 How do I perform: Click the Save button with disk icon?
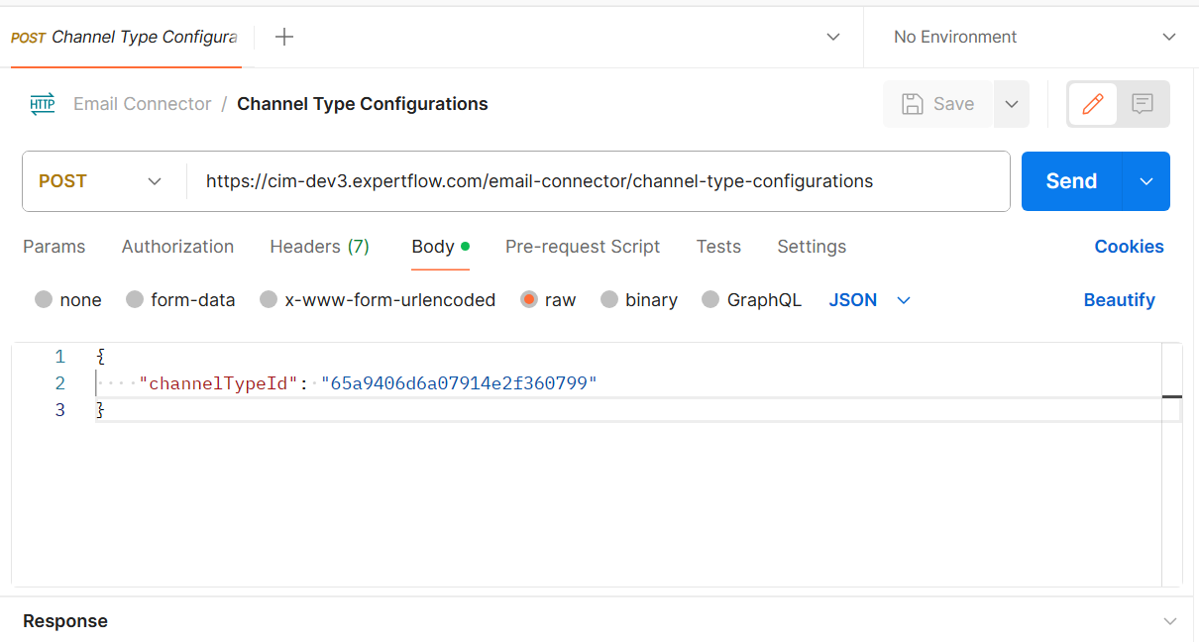(x=937, y=104)
